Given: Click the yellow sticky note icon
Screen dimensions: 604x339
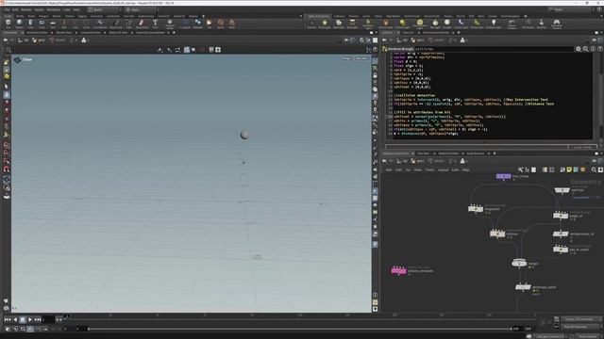Looking at the screenshot, I should [x=569, y=169].
